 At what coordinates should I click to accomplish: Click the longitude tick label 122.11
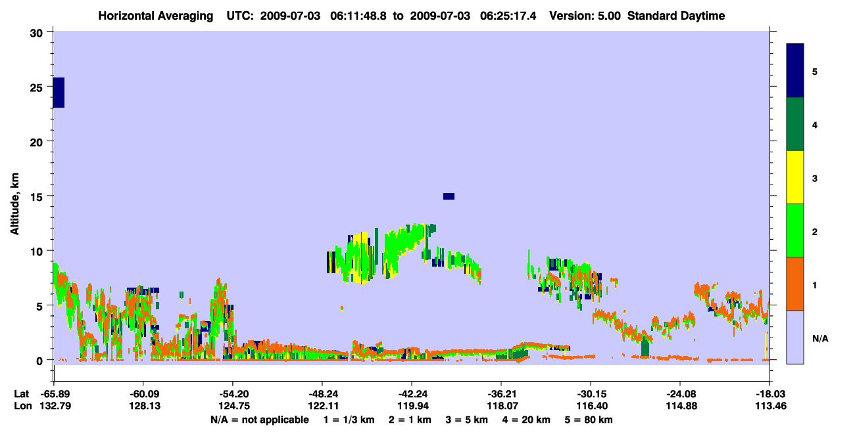pos(322,406)
